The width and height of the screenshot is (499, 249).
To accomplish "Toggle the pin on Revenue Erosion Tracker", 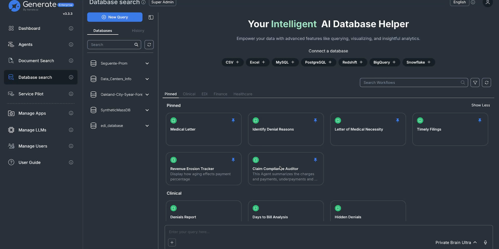I will tap(233, 159).
